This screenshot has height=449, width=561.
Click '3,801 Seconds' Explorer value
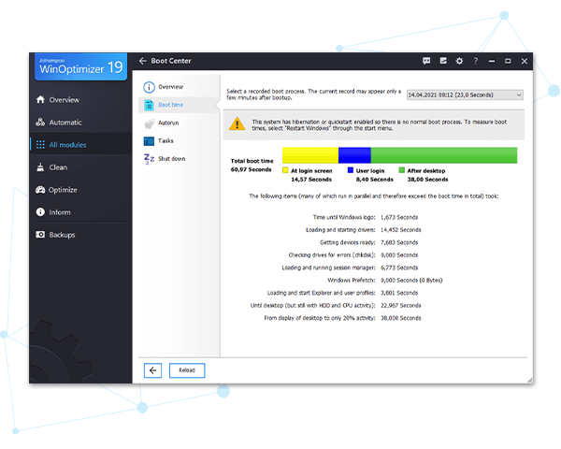399,293
